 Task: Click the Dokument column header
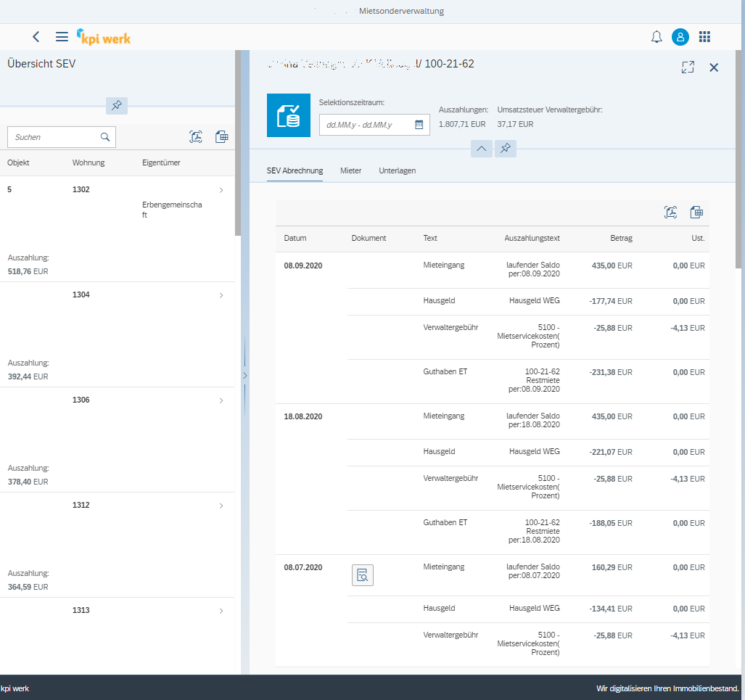[369, 238]
